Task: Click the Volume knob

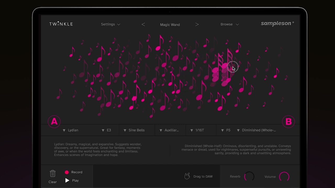Action: 284,177
